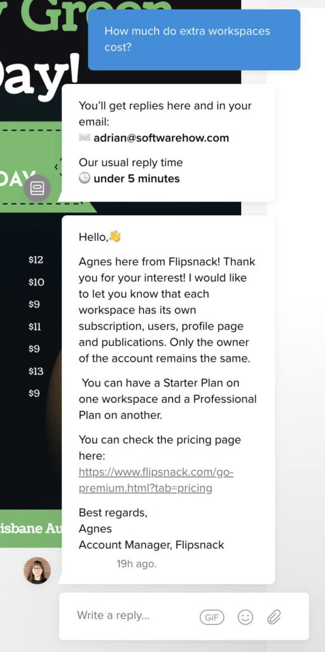Screen dimensions: 325x652
Task: Click Agnes's avatar photo
Action: pyautogui.click(x=37, y=570)
